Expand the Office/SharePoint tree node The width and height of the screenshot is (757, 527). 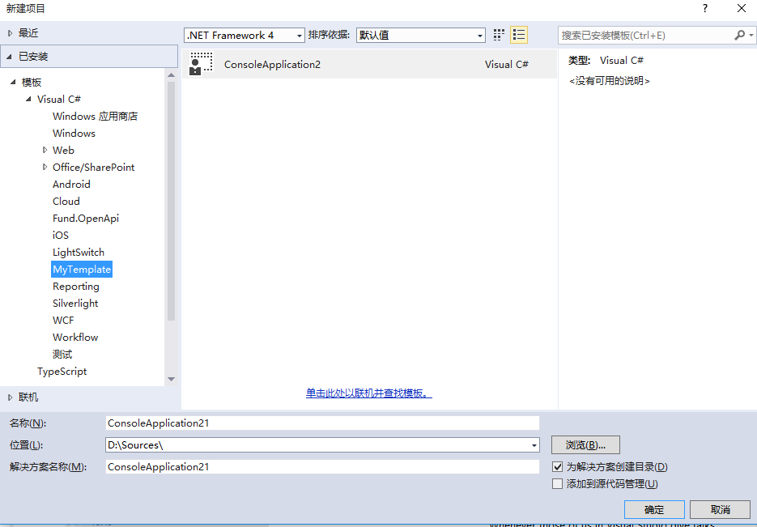point(45,167)
